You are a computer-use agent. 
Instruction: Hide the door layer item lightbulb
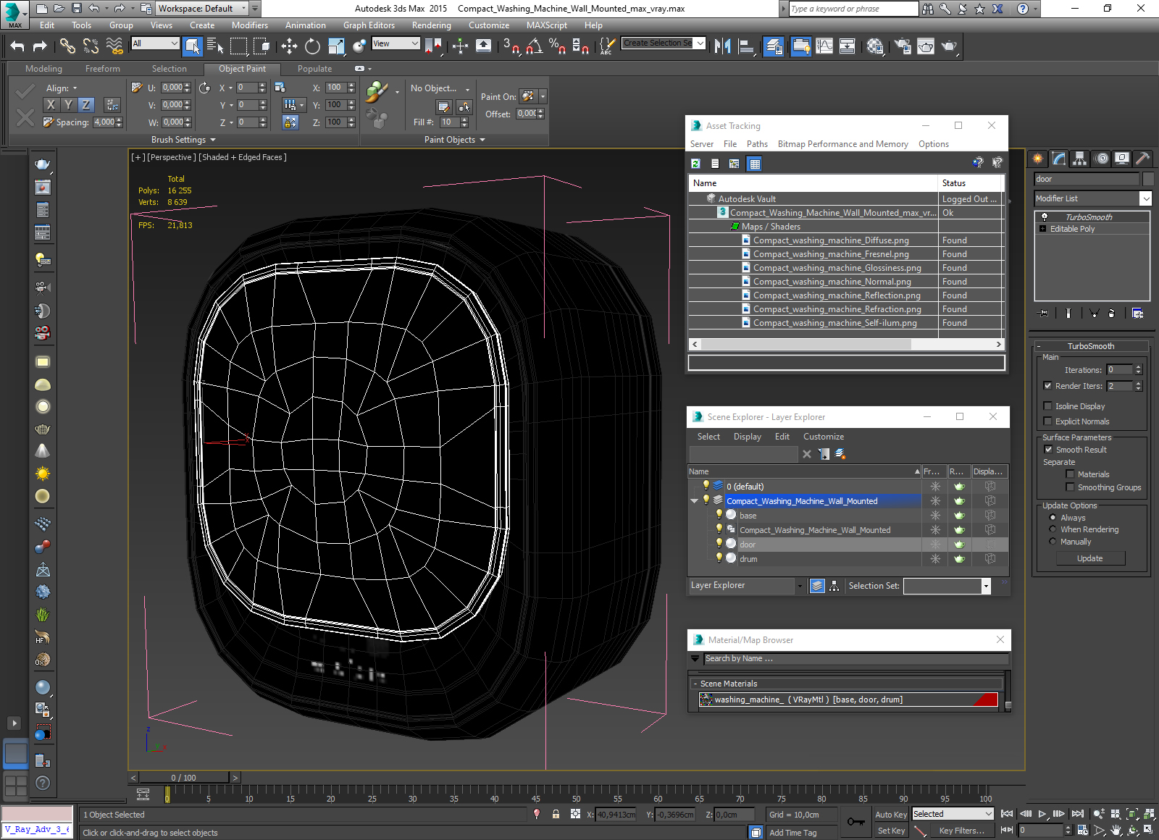719,543
